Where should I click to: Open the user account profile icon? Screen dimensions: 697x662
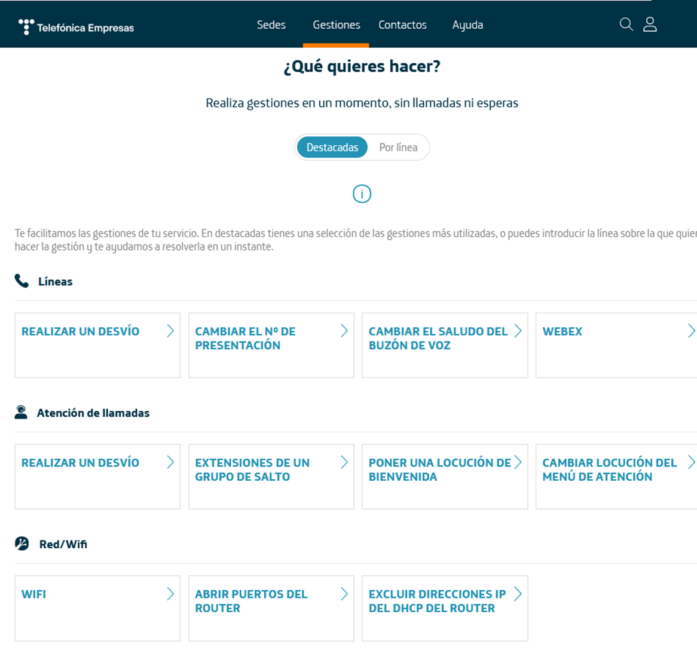pos(650,25)
